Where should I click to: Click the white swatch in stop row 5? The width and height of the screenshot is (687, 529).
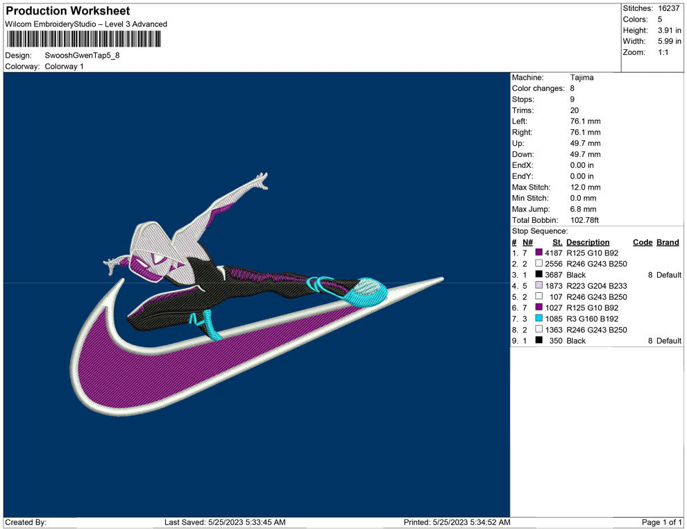click(x=539, y=296)
